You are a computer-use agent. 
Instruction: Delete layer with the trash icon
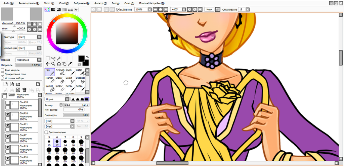(x=24, y=90)
